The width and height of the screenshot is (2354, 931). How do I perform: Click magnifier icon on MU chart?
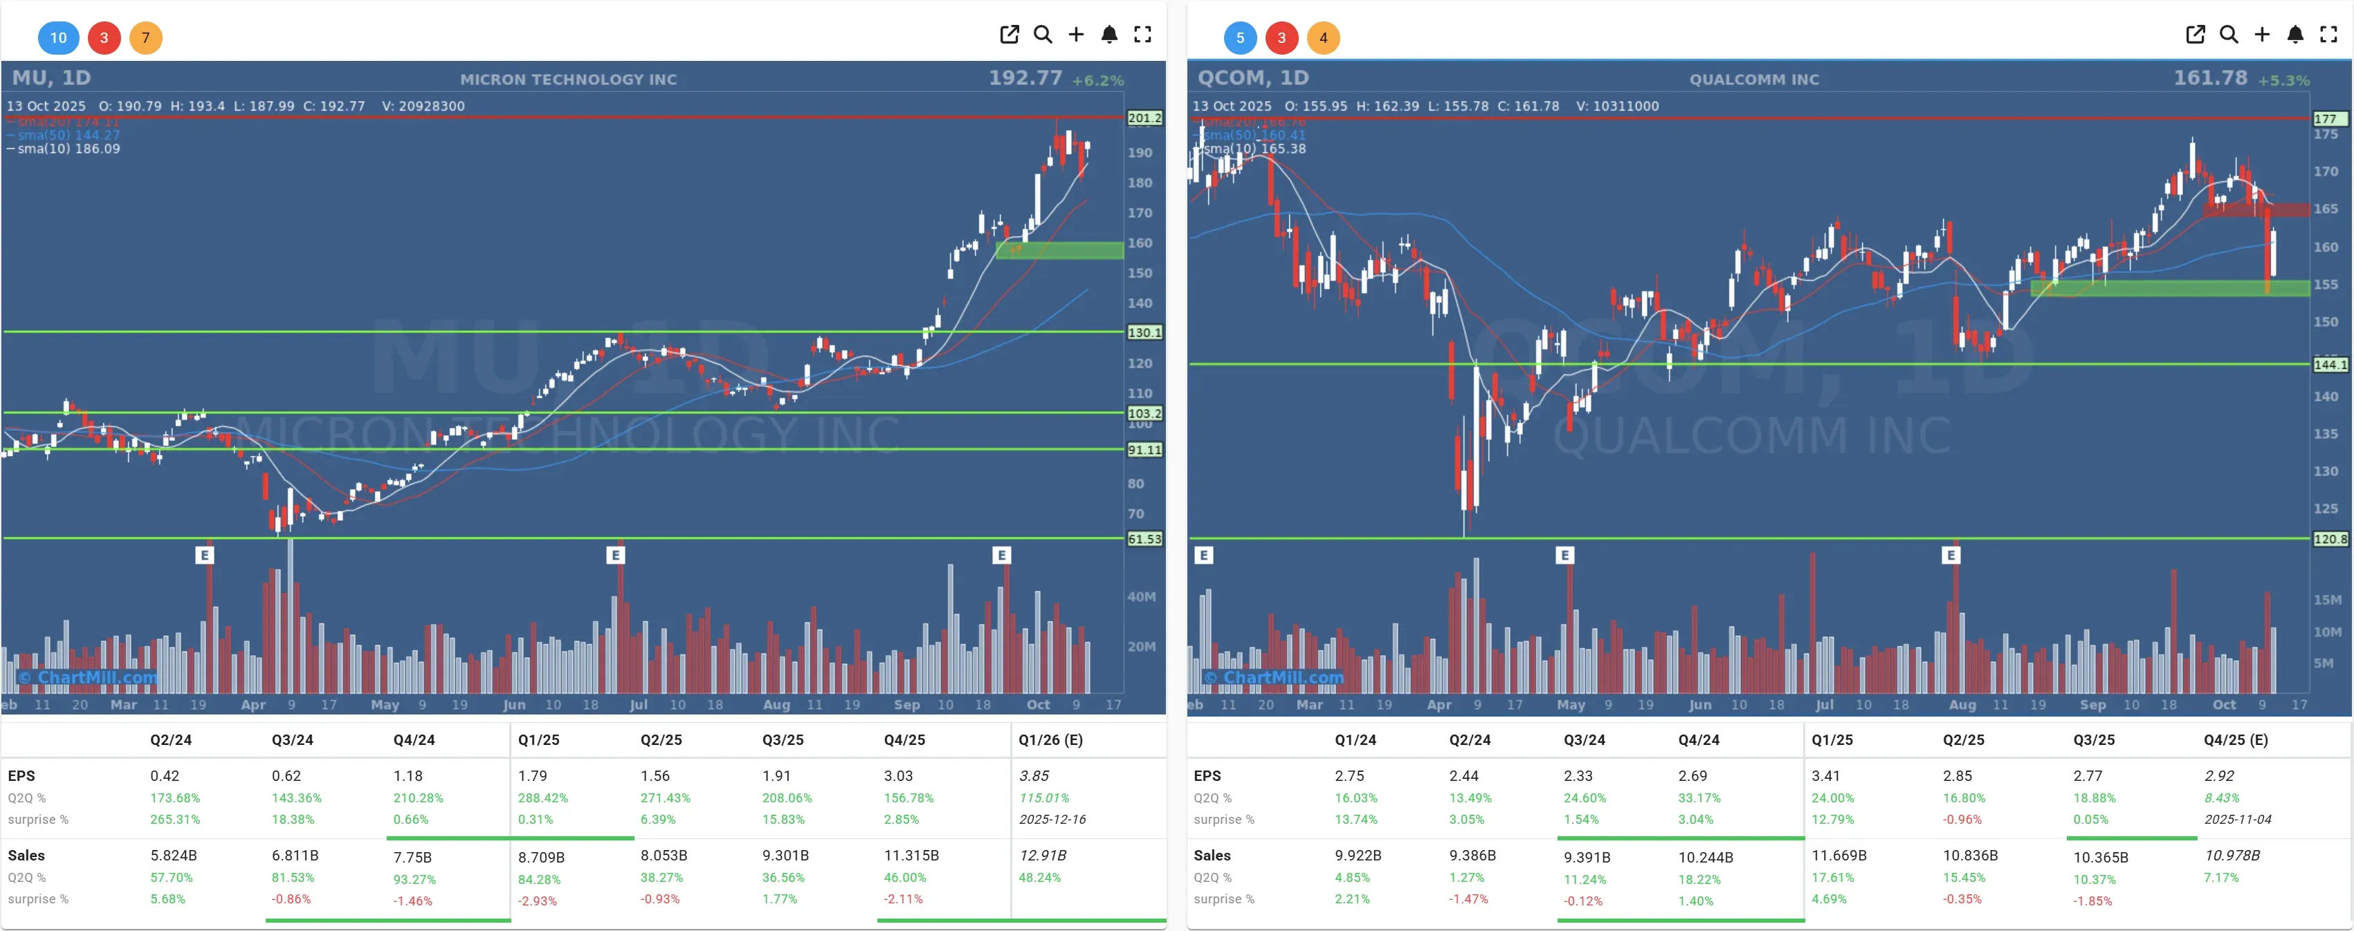1043,35
